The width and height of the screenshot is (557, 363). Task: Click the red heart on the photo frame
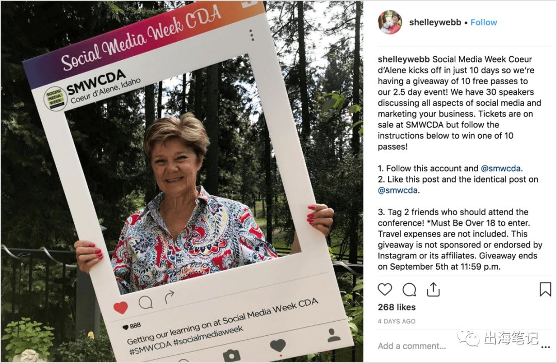point(121,308)
